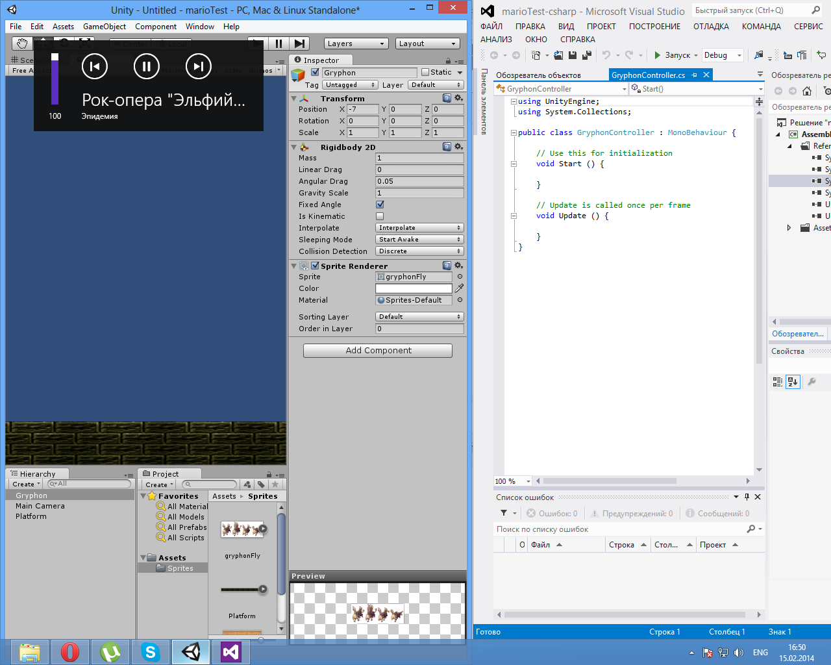
Task: Open the filter funnel in Error List
Action: click(504, 513)
